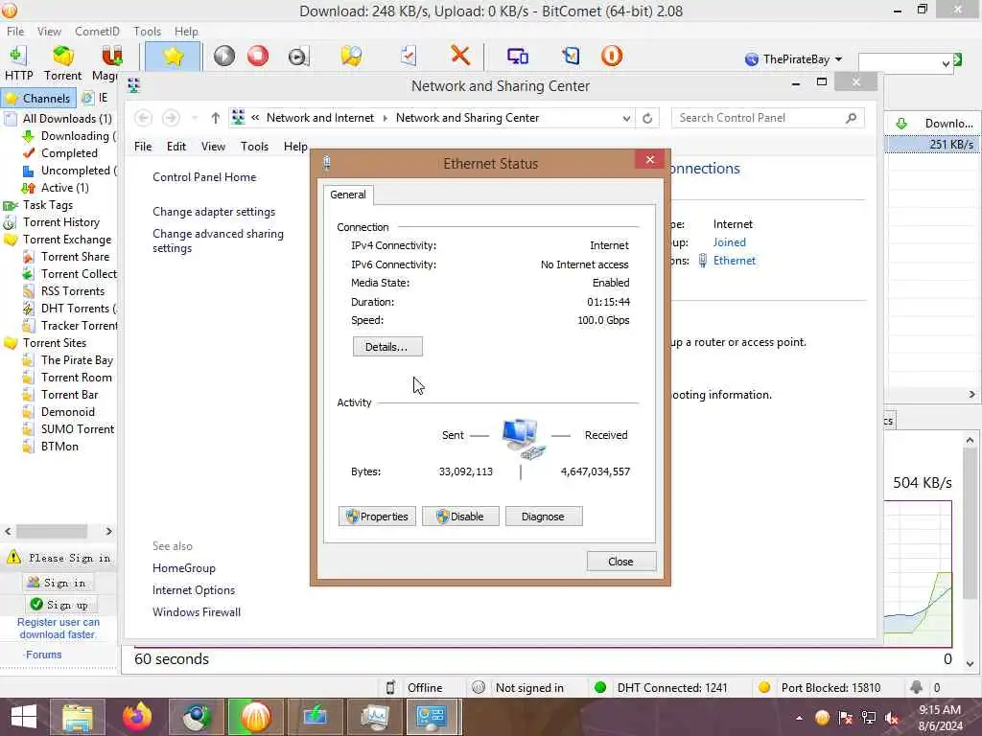This screenshot has width=982, height=736.
Task: Click the HTTP download toolbar icon
Action: point(18,57)
